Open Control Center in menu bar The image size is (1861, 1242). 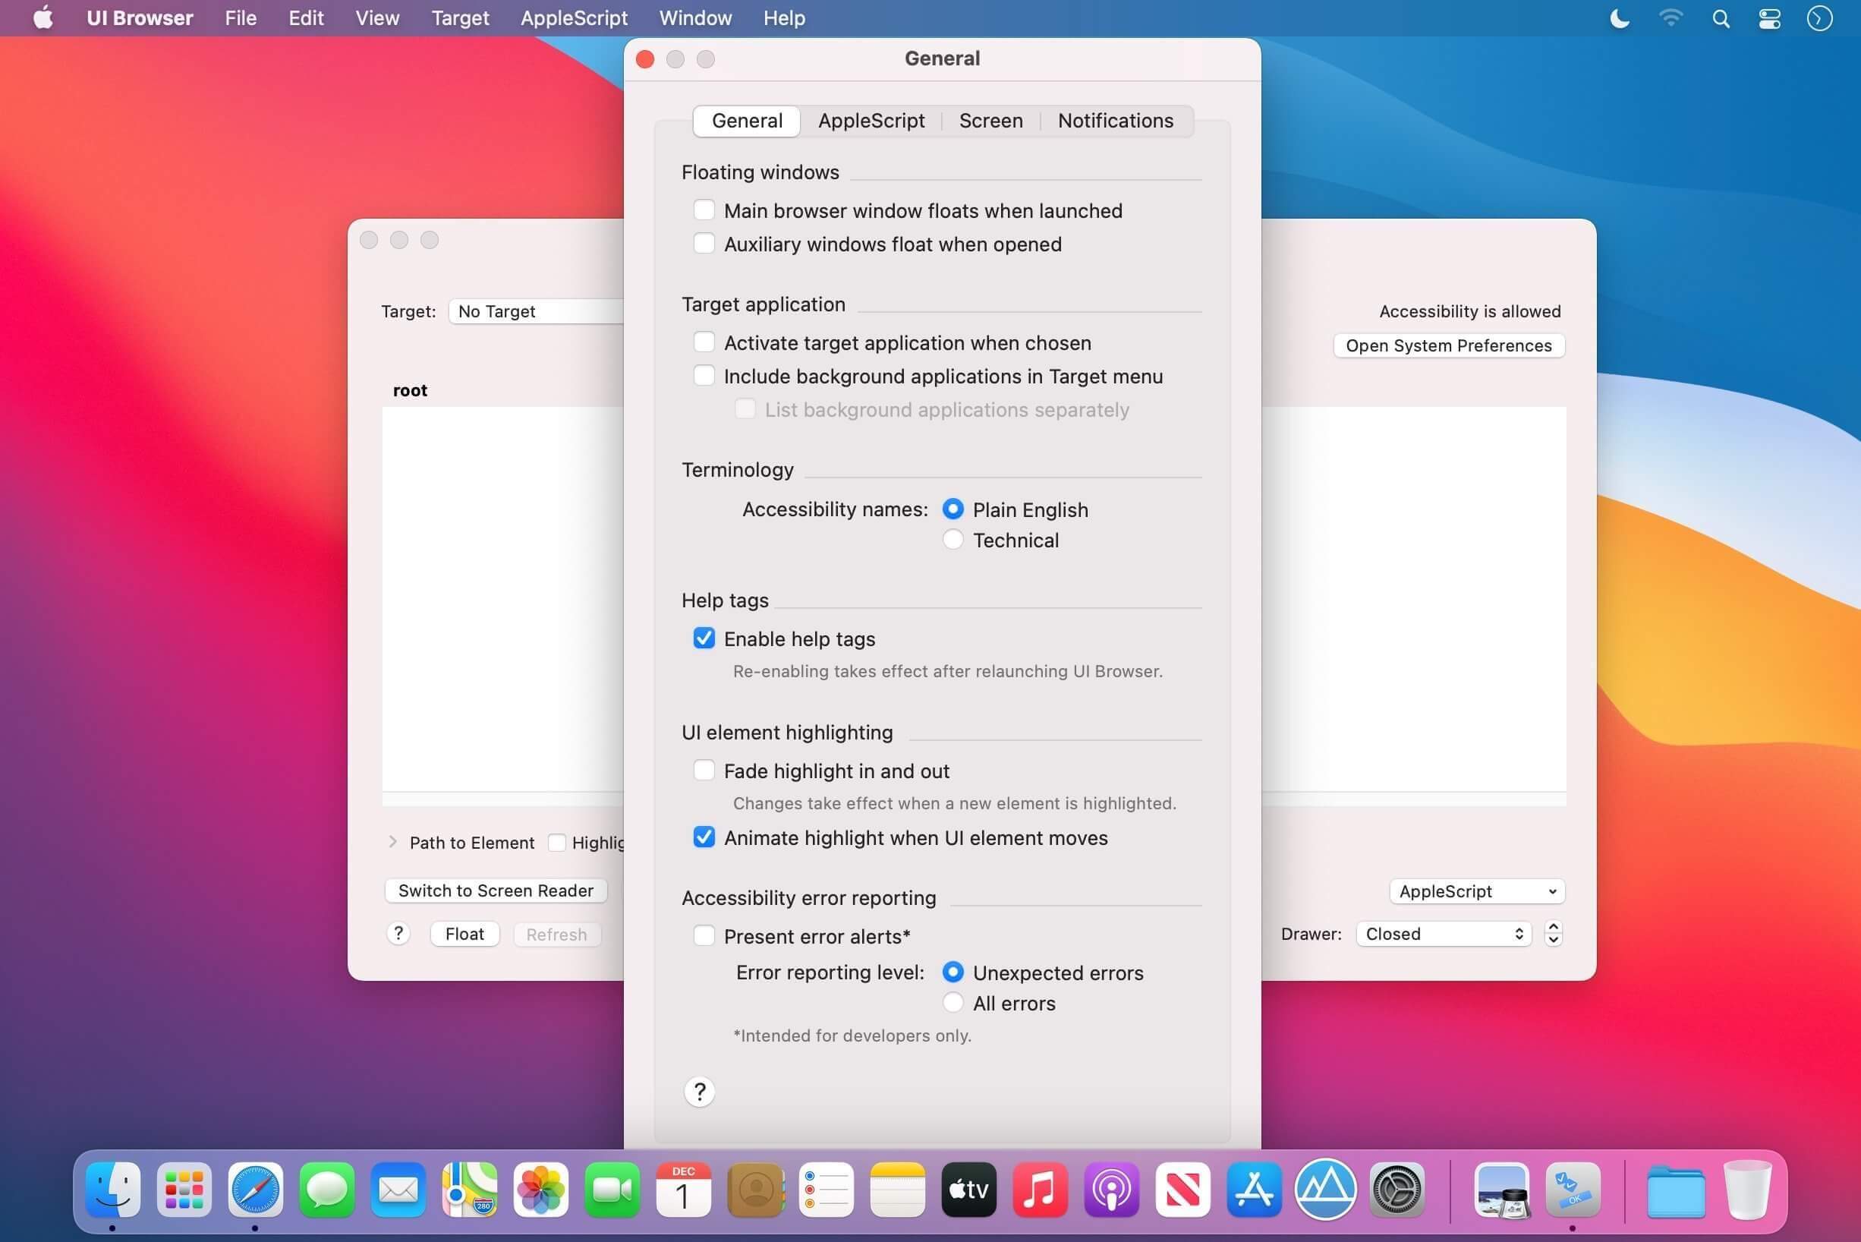coord(1770,18)
